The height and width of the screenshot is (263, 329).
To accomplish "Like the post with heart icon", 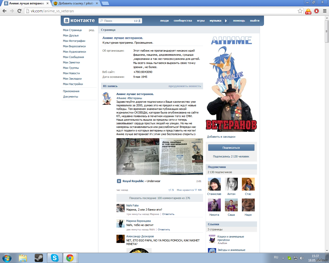I will point(196,190).
